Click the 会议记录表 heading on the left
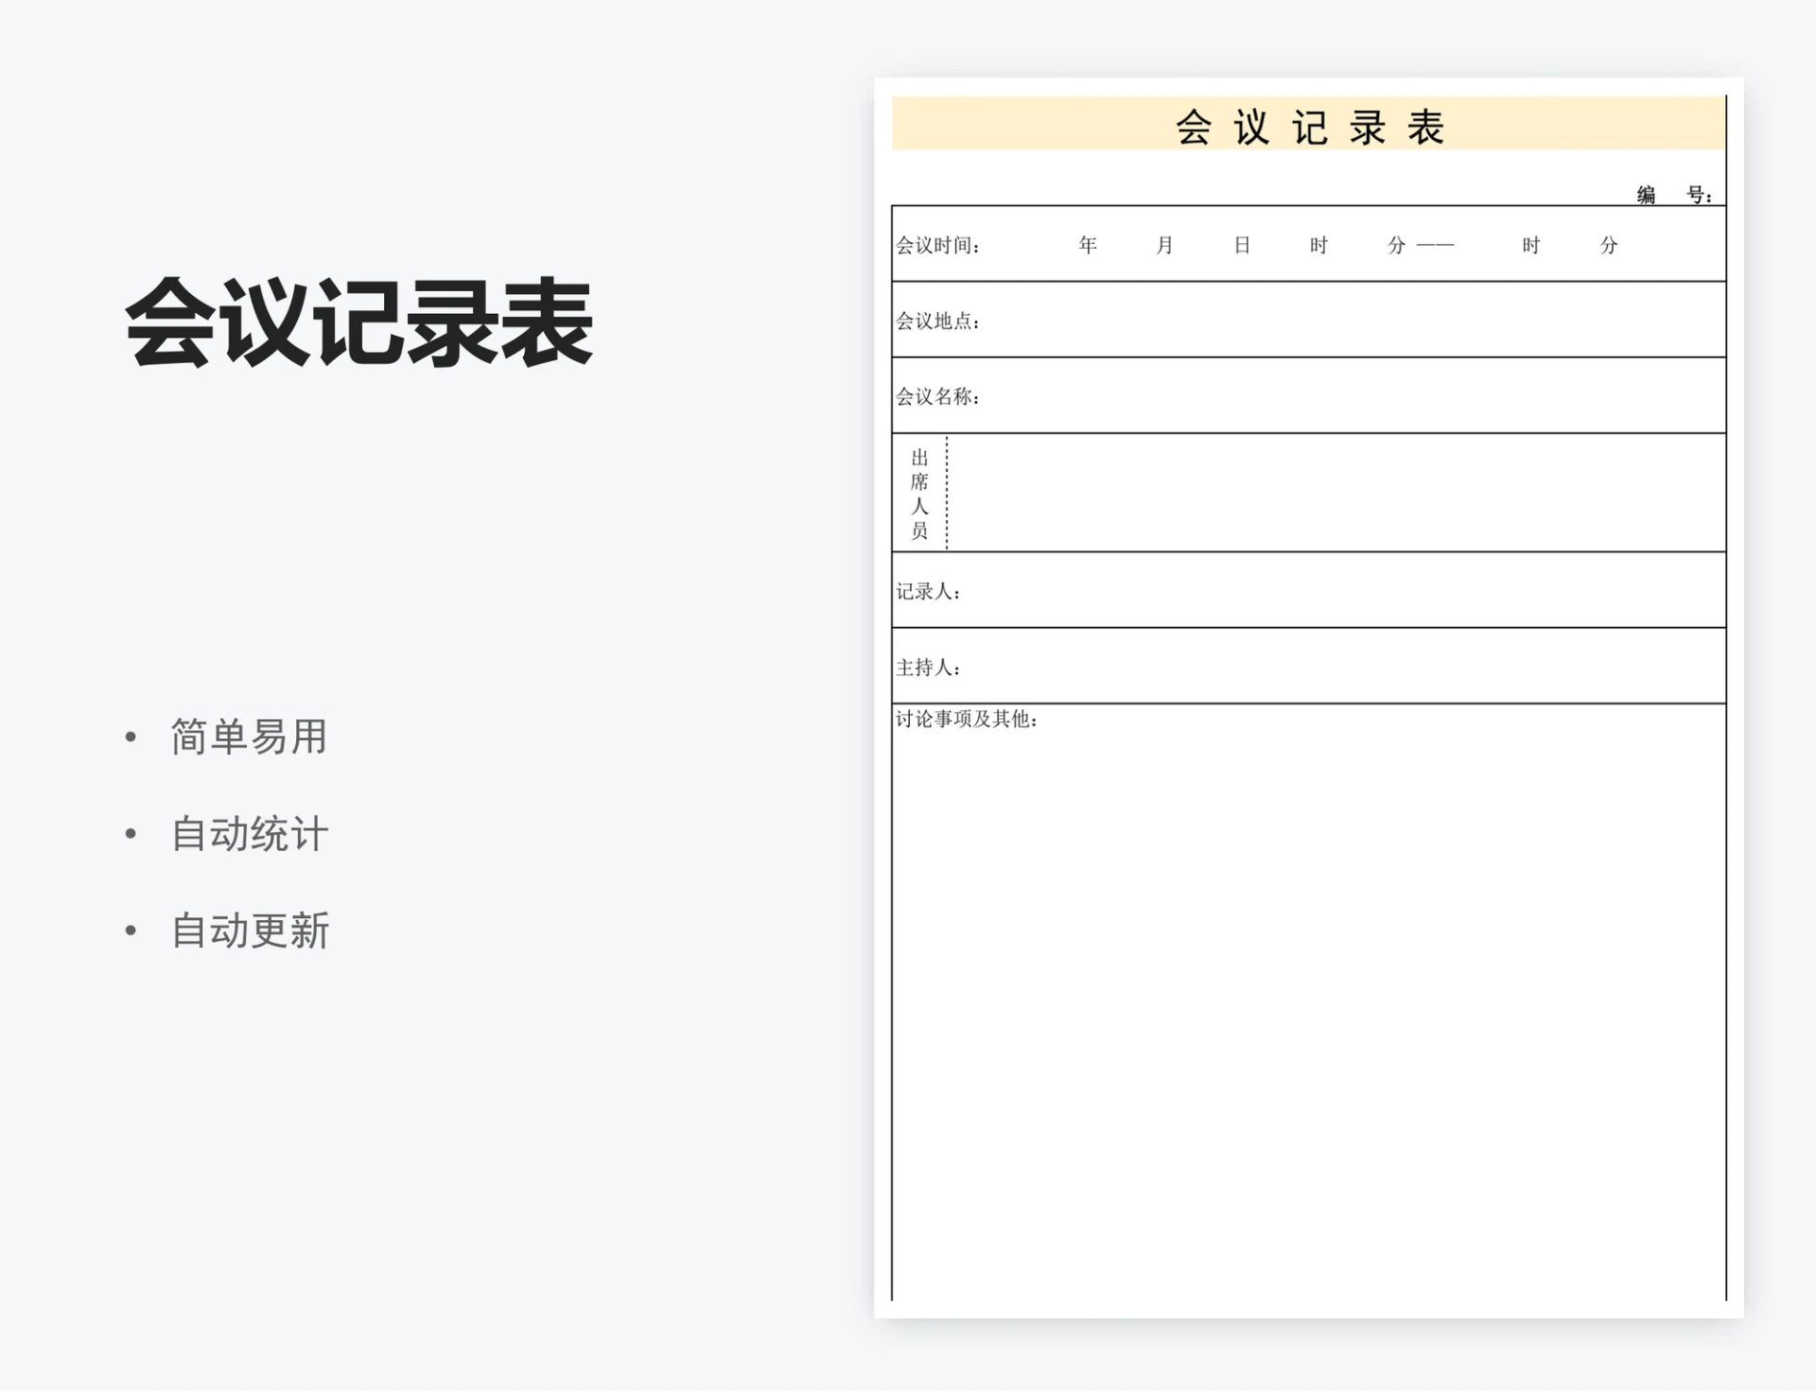 (358, 324)
